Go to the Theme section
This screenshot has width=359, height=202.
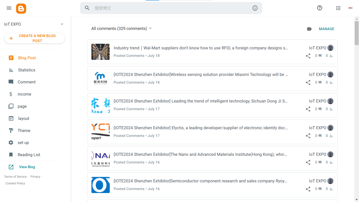coord(24,131)
